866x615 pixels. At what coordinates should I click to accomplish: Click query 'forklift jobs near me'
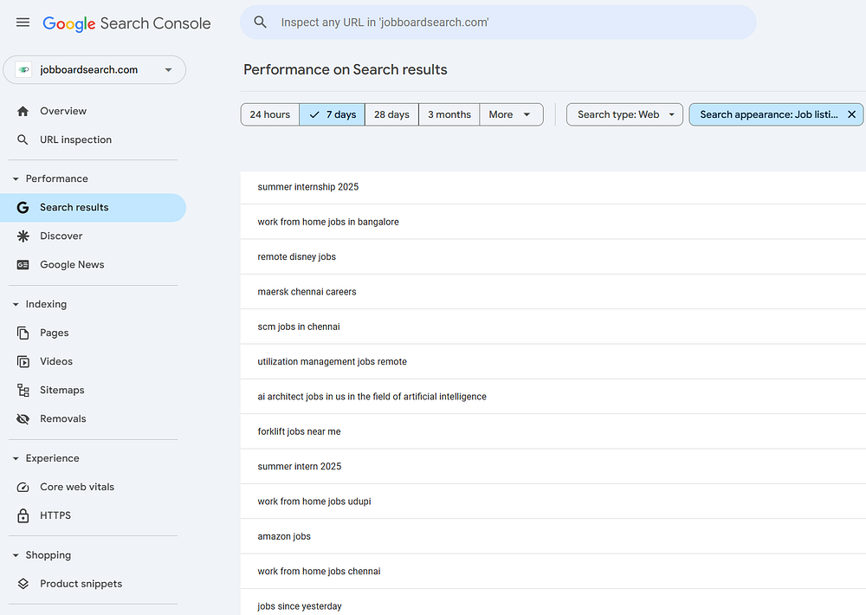(x=299, y=431)
